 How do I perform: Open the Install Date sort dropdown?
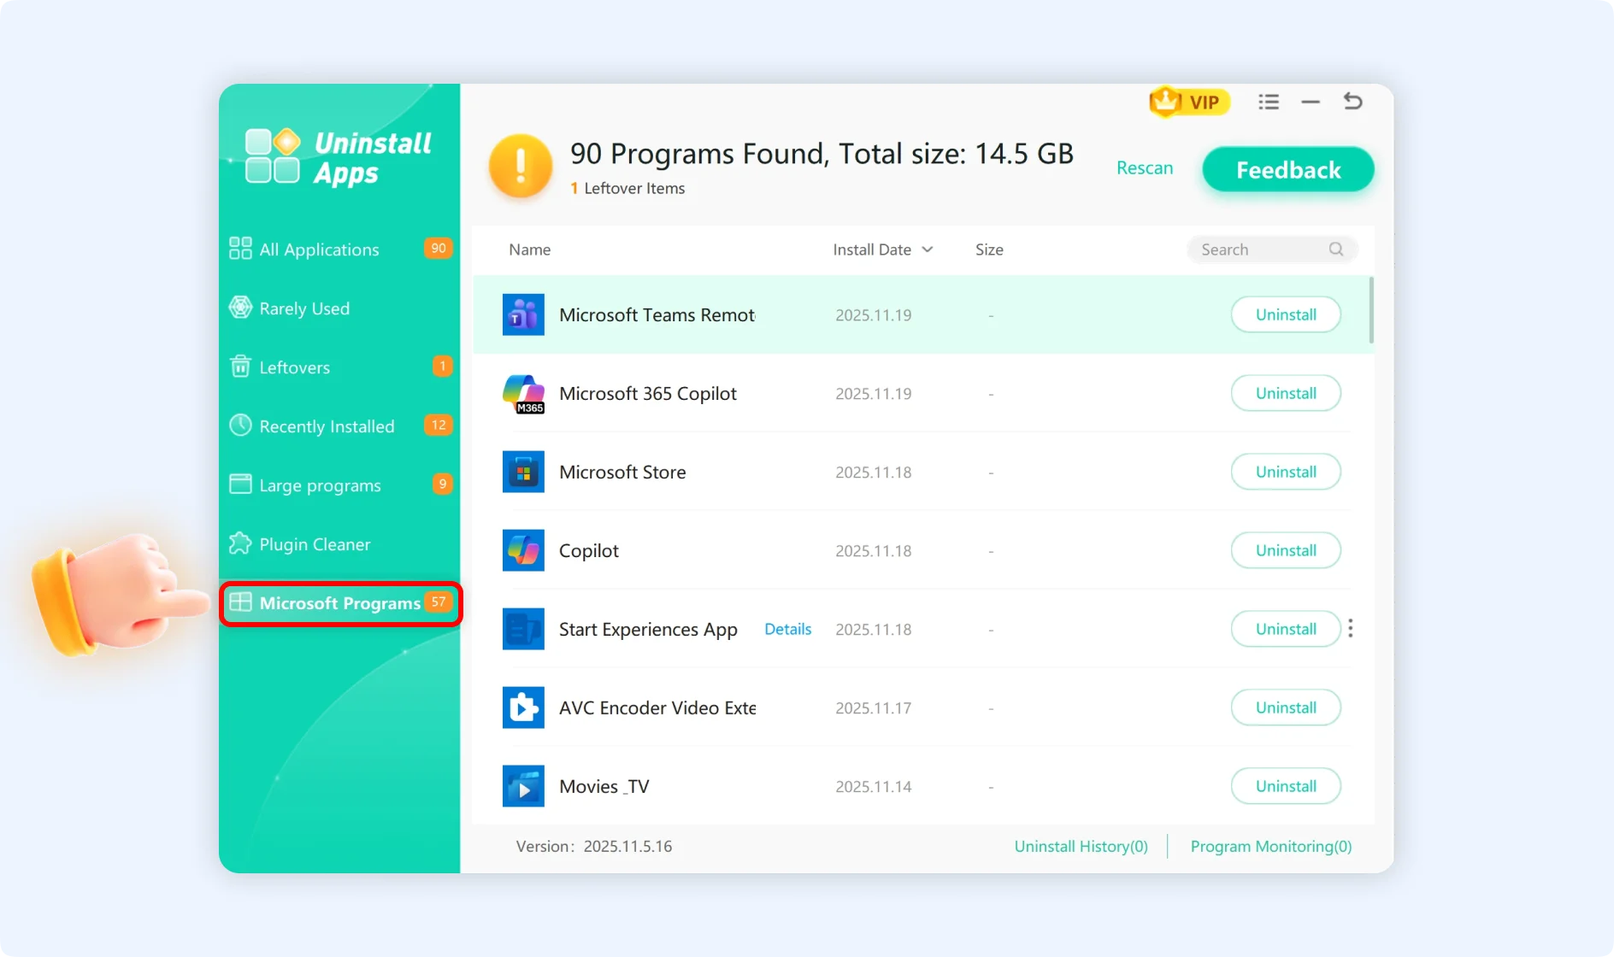[x=929, y=250]
